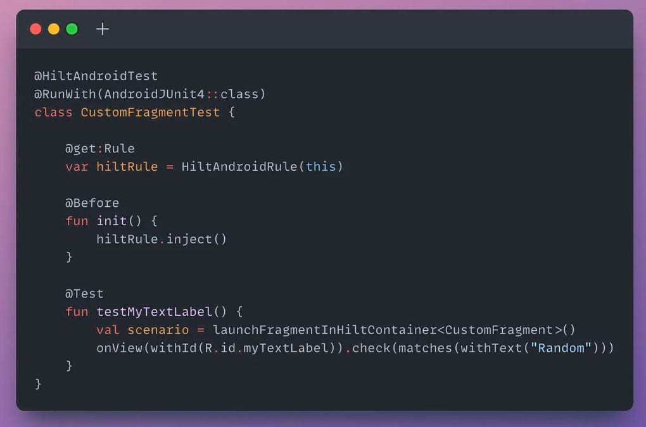
Task: Click the green maximize window dot
Action: (x=72, y=29)
